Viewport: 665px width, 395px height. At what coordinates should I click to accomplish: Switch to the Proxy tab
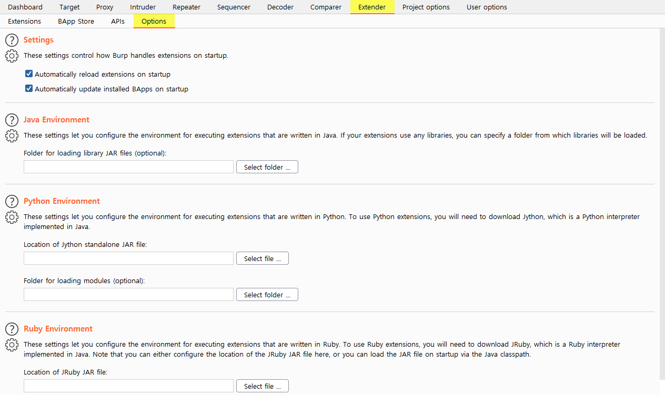point(105,7)
